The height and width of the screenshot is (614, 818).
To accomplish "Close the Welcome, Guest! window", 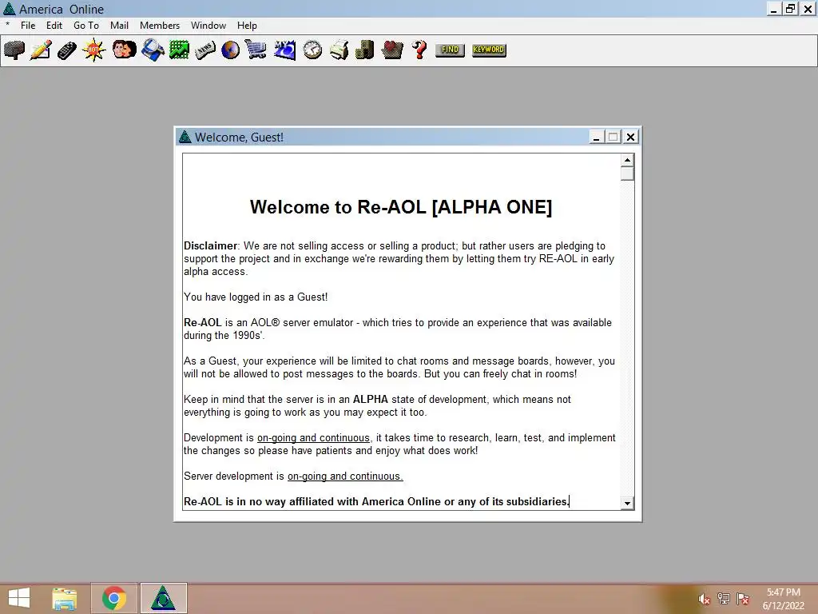I will coord(630,137).
